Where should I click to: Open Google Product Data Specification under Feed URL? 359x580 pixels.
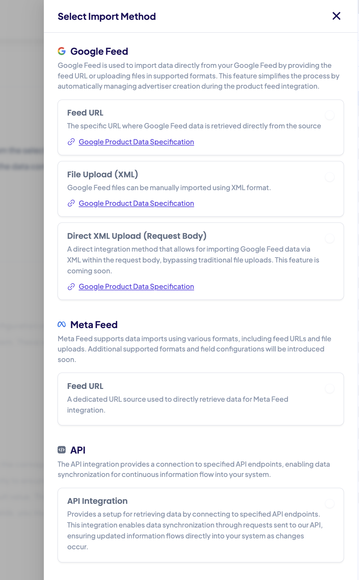tap(136, 142)
